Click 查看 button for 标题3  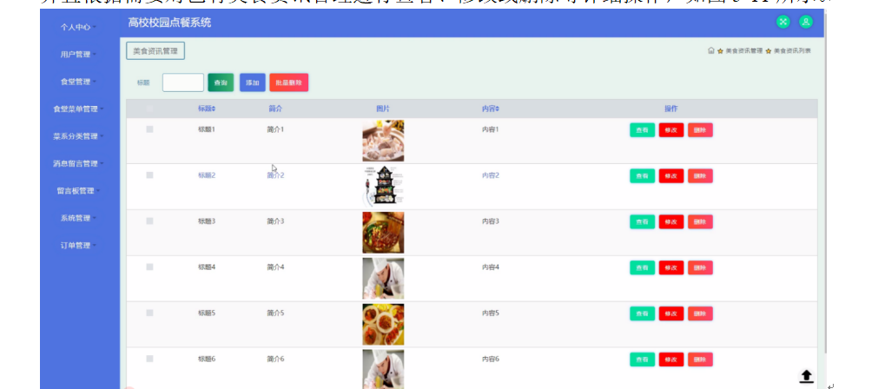[643, 221]
